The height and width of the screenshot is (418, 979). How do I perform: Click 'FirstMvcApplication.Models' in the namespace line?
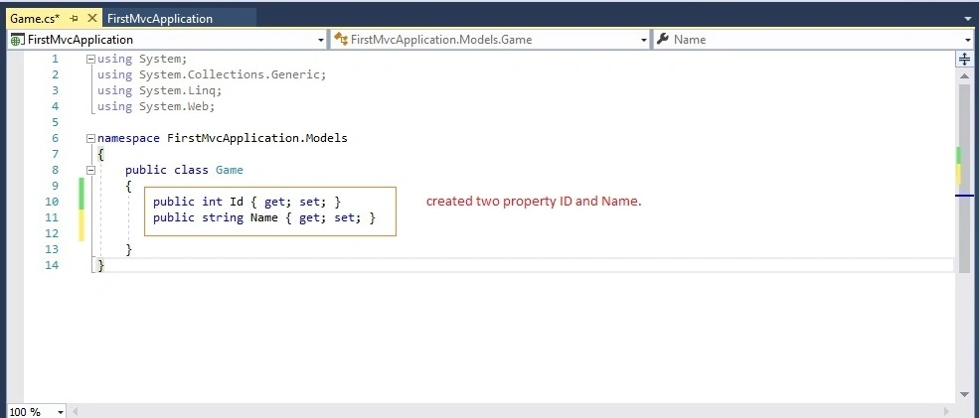(257, 138)
